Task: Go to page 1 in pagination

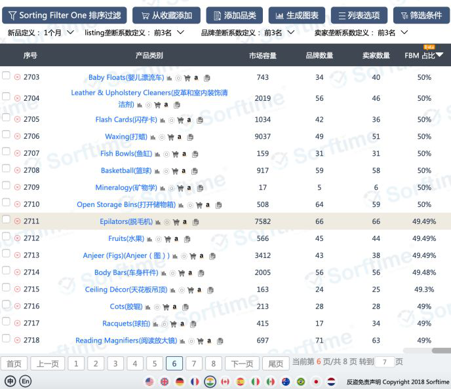Action: pyautogui.click(x=76, y=363)
